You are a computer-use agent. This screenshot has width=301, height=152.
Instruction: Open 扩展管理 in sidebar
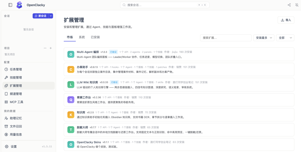(x=29, y=86)
